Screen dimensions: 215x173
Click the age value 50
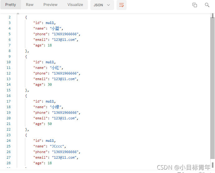click(50, 124)
